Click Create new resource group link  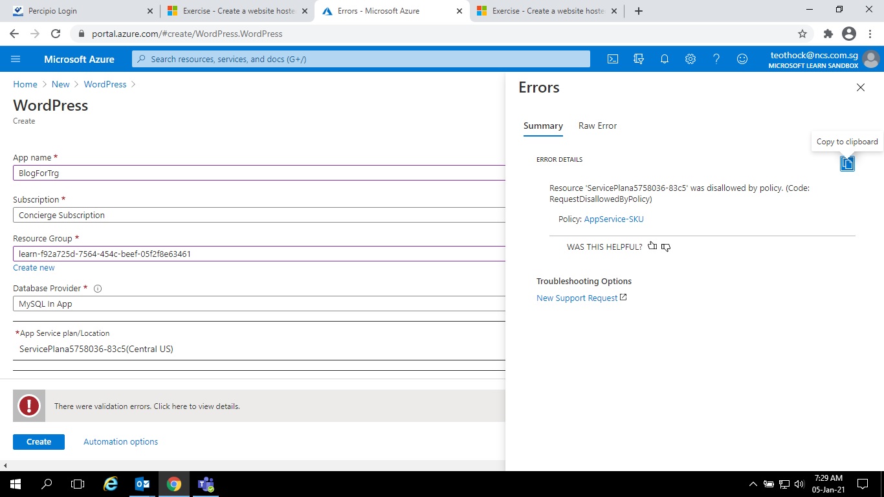tap(34, 267)
